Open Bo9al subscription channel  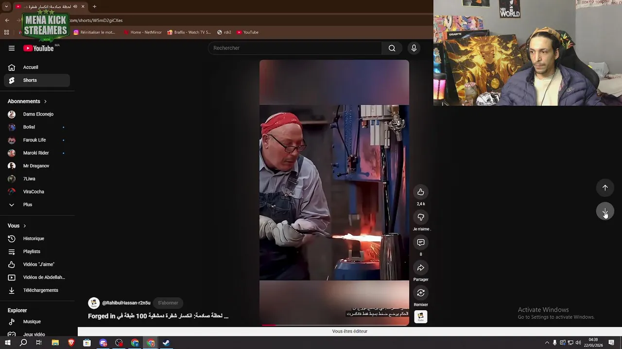[x=37, y=127]
